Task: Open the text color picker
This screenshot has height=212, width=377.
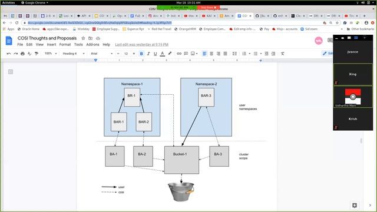Action: 163,54
